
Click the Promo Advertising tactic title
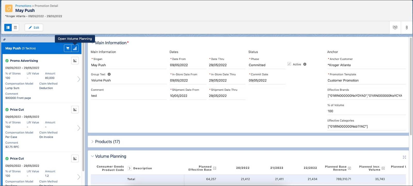click(24, 61)
